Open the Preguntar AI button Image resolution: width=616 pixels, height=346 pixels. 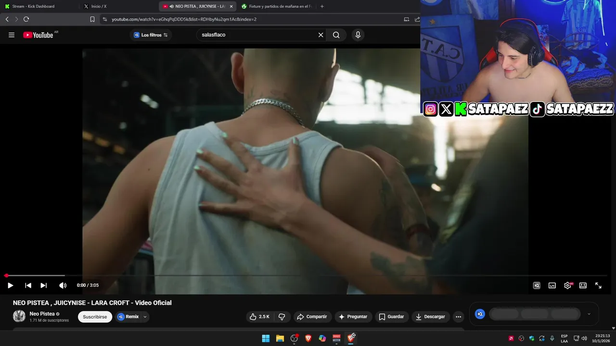353,317
